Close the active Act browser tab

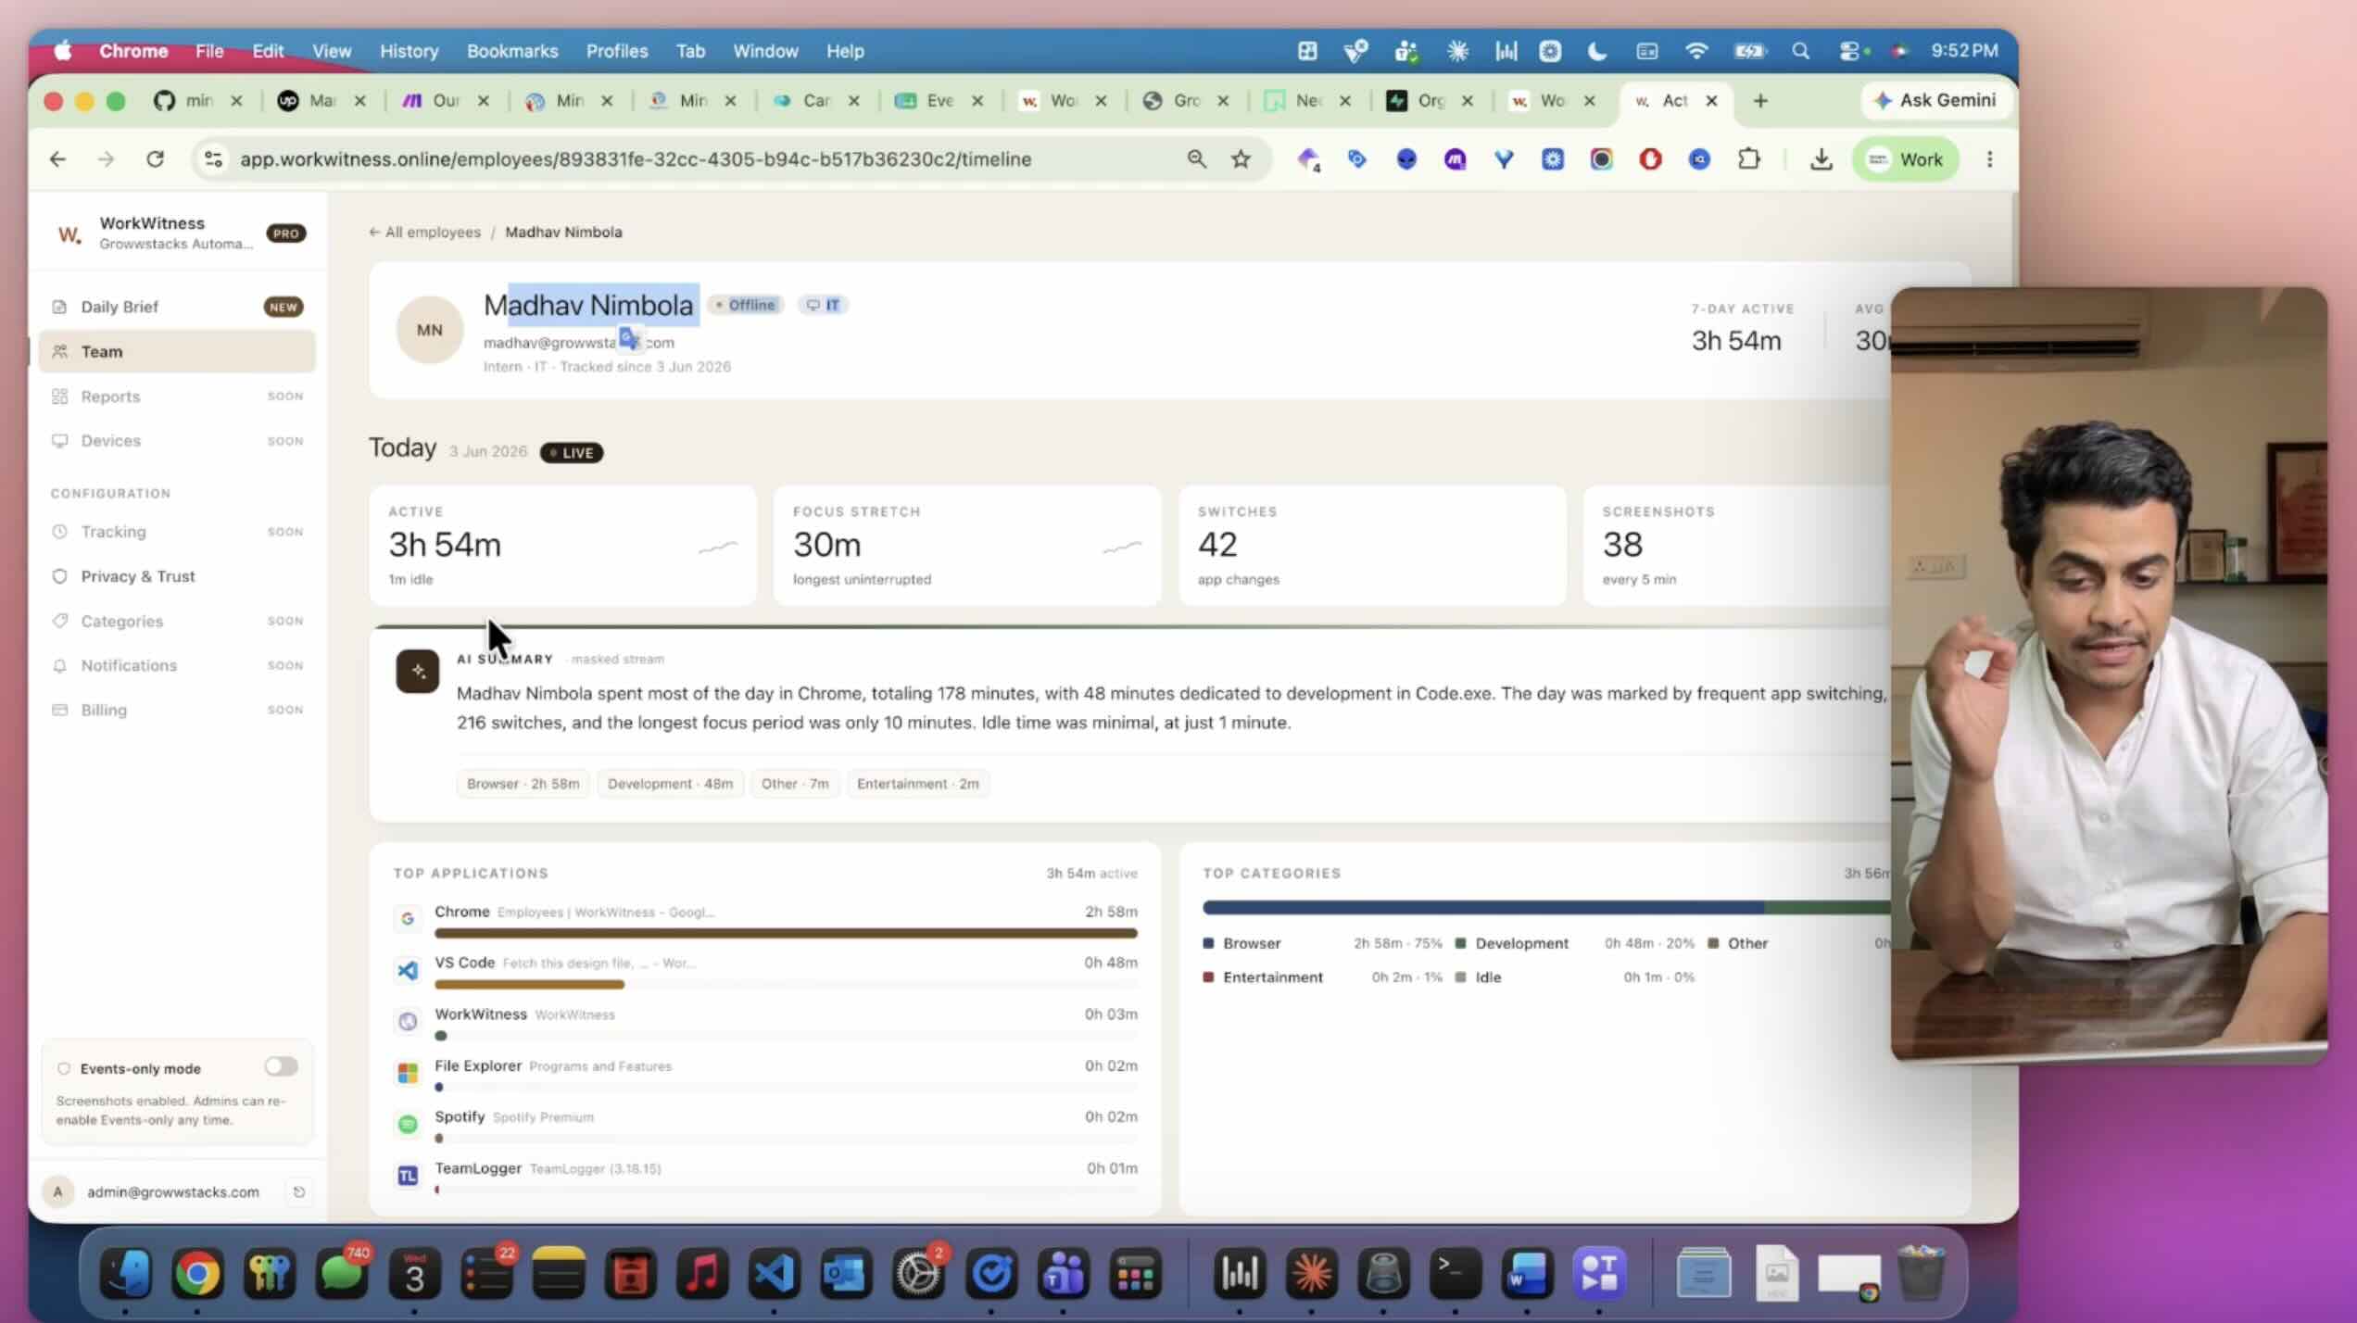tap(1711, 100)
